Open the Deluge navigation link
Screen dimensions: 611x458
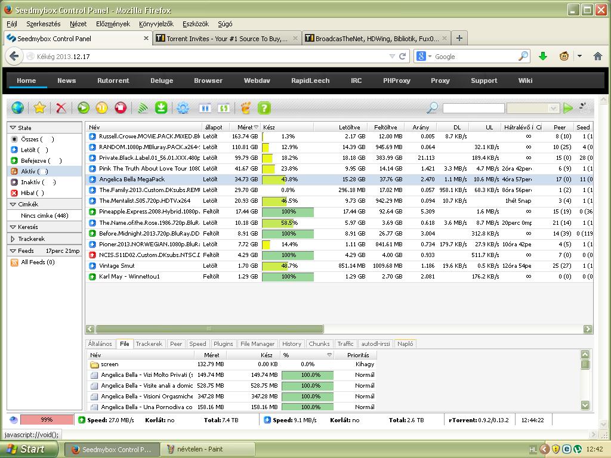point(162,81)
